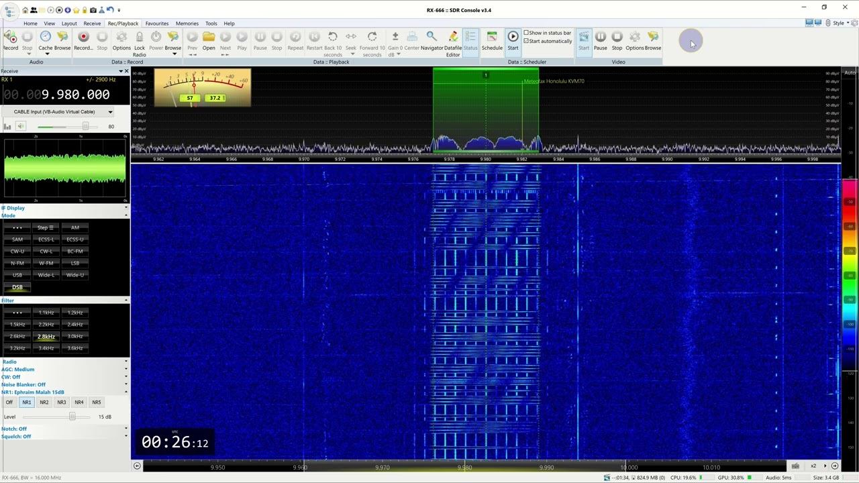Click the camera icon in quick access toolbar
The height and width of the screenshot is (483, 859).
tap(93, 10)
